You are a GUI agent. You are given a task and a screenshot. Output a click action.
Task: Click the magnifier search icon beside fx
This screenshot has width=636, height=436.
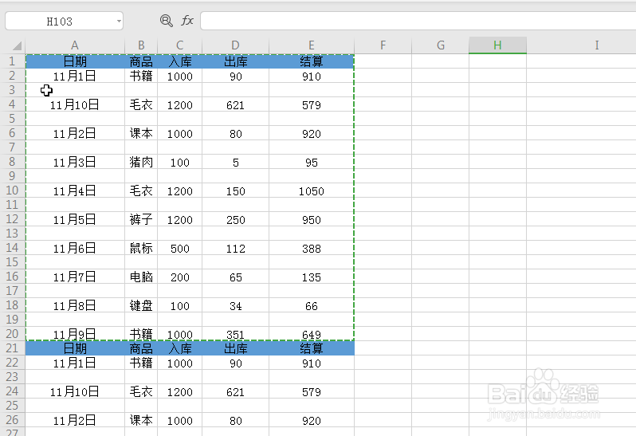pos(167,21)
